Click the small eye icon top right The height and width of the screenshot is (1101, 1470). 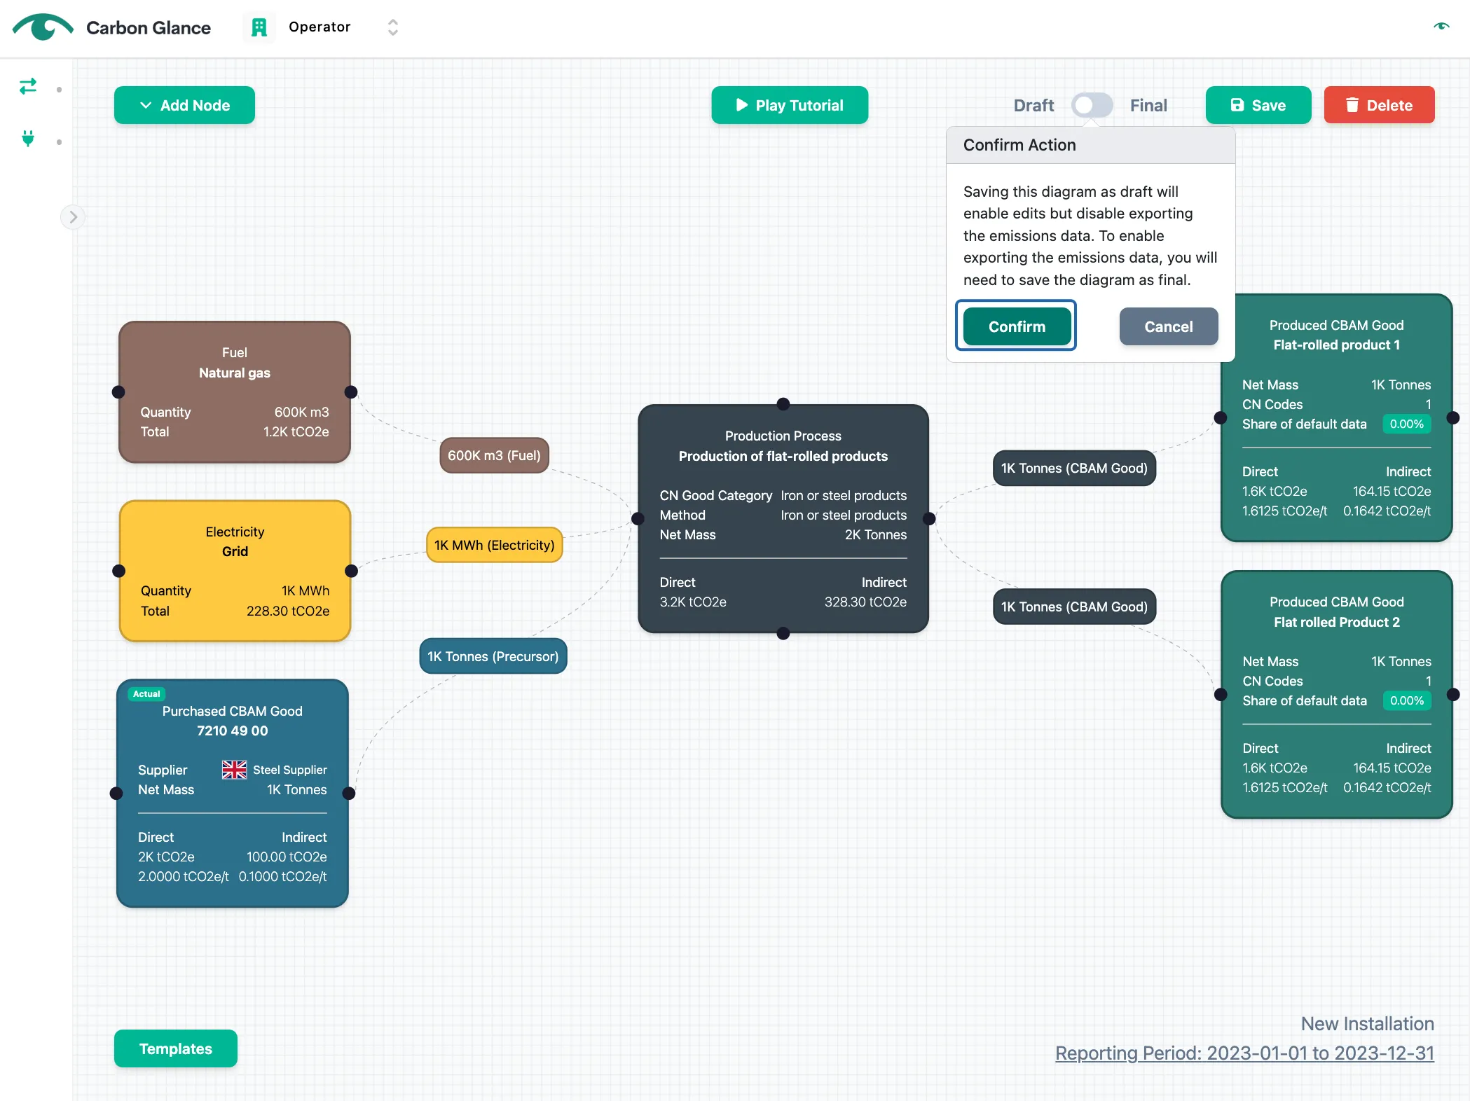(1441, 27)
